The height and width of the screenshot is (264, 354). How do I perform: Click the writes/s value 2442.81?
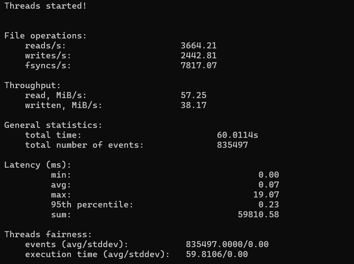pos(199,55)
